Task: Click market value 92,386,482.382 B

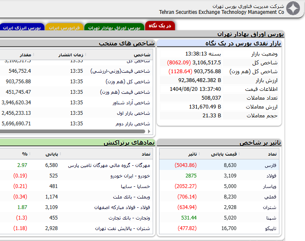Action: [x=200, y=80]
